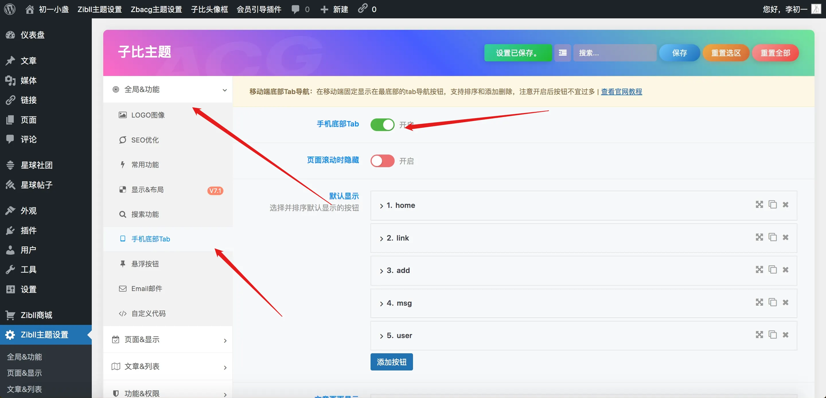The height and width of the screenshot is (398, 826).
Task: Click the move icon for user row
Action: 759,335
